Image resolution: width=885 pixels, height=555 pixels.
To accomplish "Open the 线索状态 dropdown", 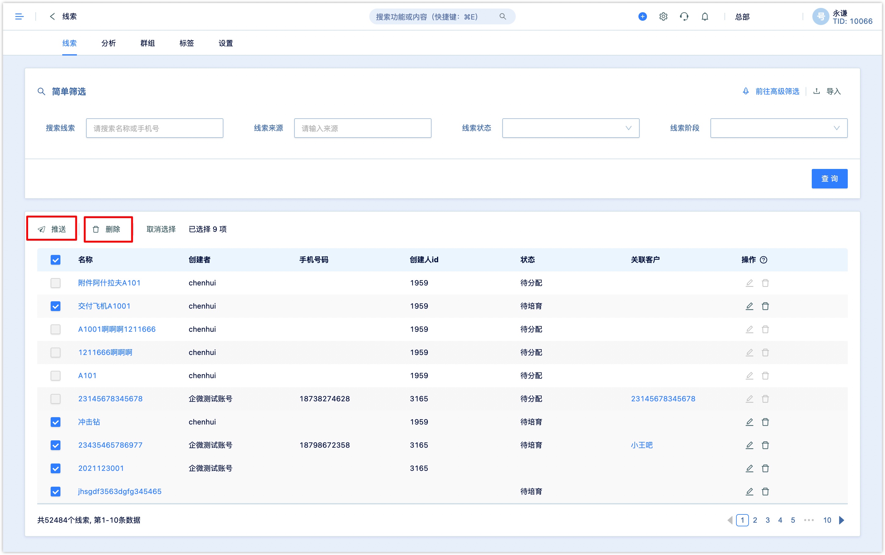I will click(x=570, y=128).
